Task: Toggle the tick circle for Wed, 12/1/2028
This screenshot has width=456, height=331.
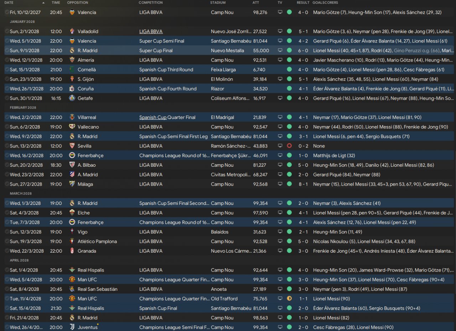Action: [x=7, y=60]
